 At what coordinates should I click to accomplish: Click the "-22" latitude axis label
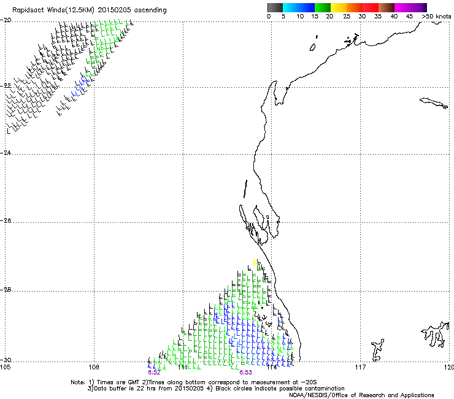pos(6,86)
